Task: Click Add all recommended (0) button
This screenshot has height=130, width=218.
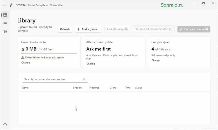Action: pos(154,29)
